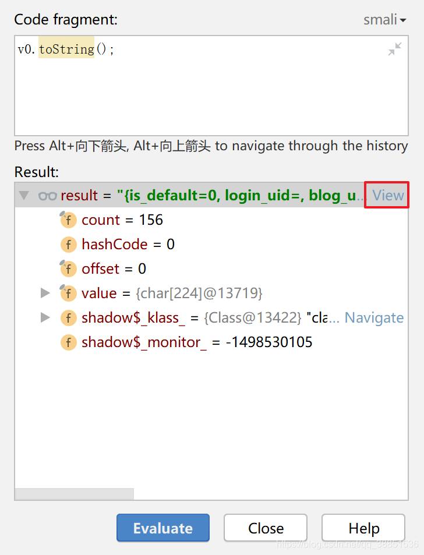Image resolution: width=424 pixels, height=555 pixels.
Task: Expand the shadow$_klass_ node
Action: pyautogui.click(x=45, y=318)
